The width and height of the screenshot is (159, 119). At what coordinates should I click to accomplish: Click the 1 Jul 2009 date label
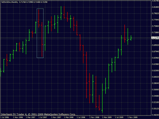coord(119,117)
